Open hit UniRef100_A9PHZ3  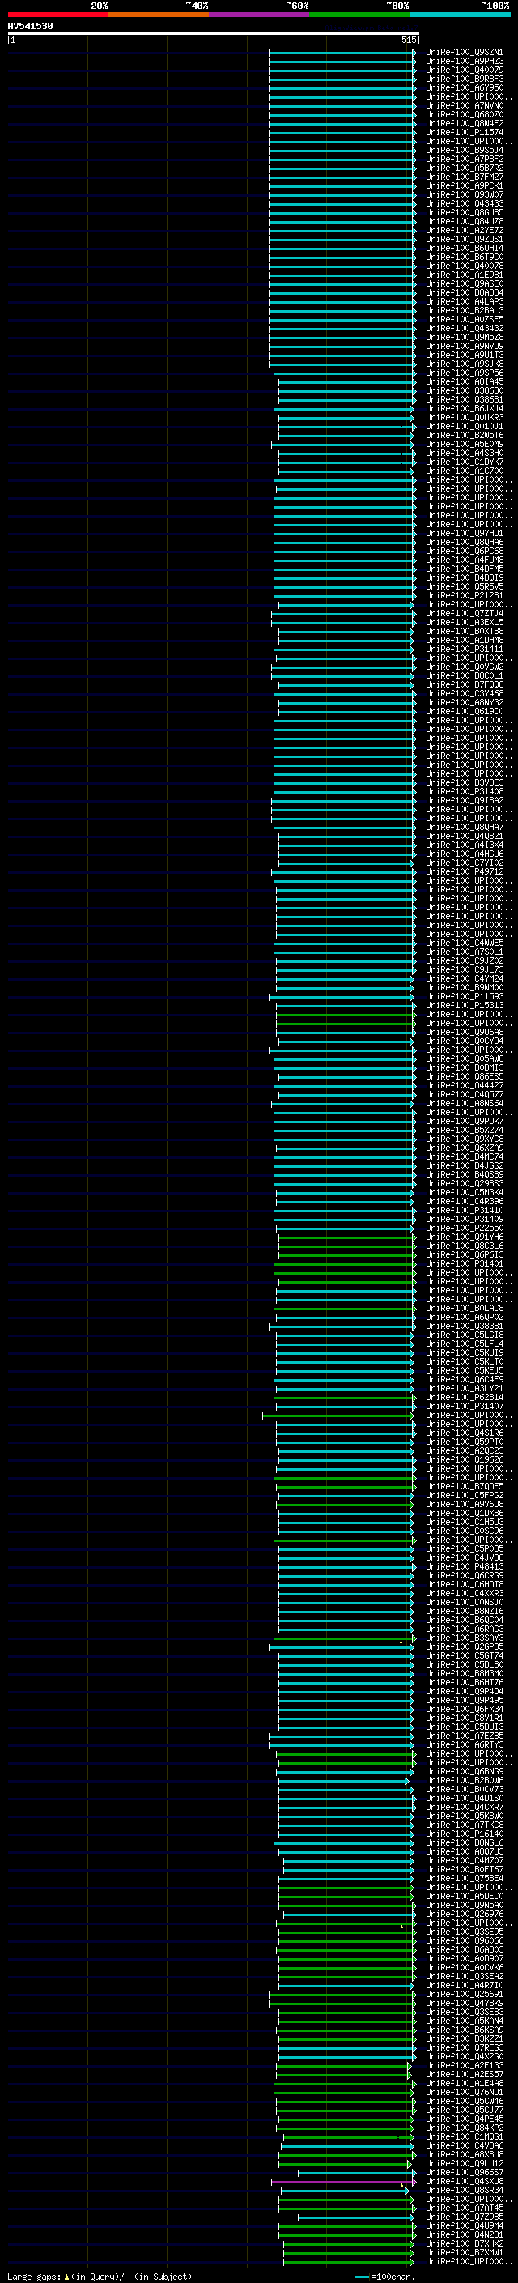pos(465,62)
